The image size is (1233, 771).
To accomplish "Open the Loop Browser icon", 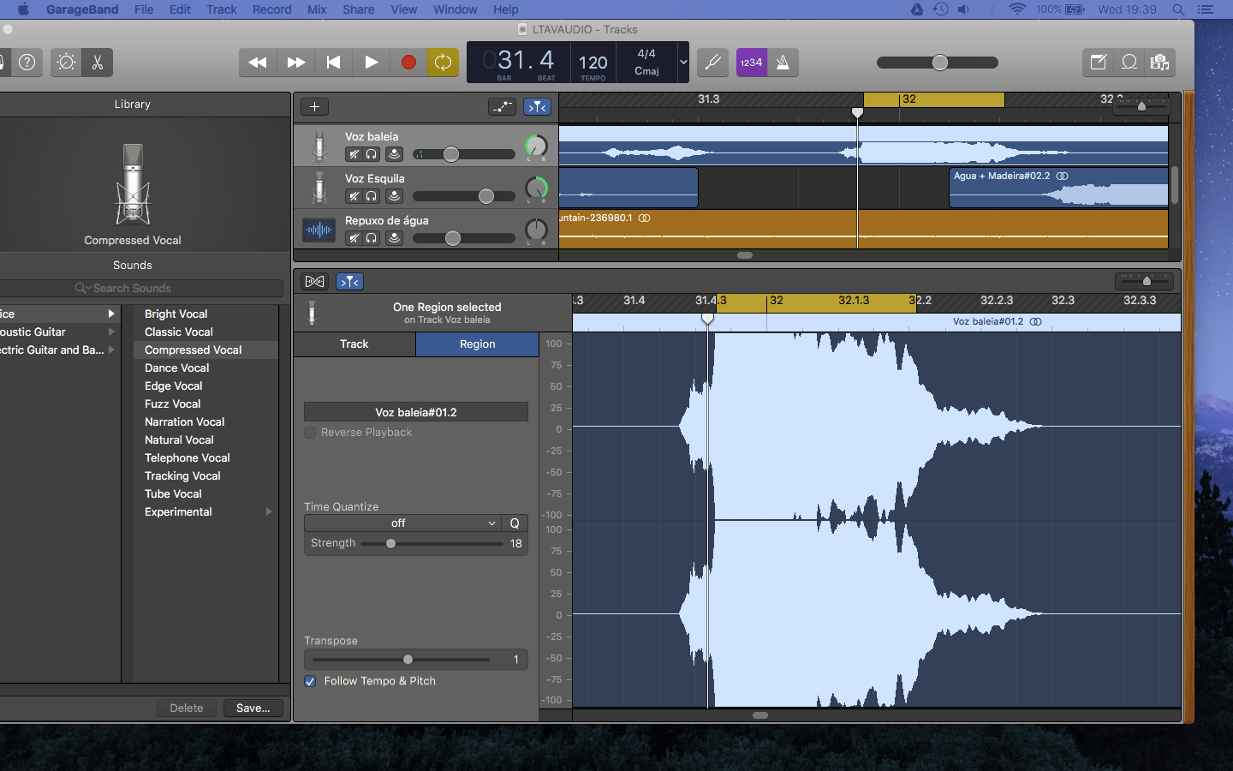I will click(x=1129, y=63).
